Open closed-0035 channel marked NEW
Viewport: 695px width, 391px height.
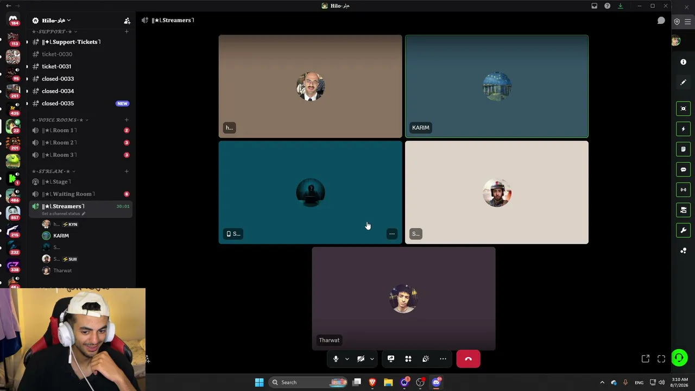[80, 103]
